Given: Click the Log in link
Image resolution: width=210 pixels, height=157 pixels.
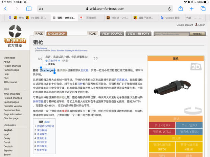Looking at the screenshot, I should coord(202,25).
